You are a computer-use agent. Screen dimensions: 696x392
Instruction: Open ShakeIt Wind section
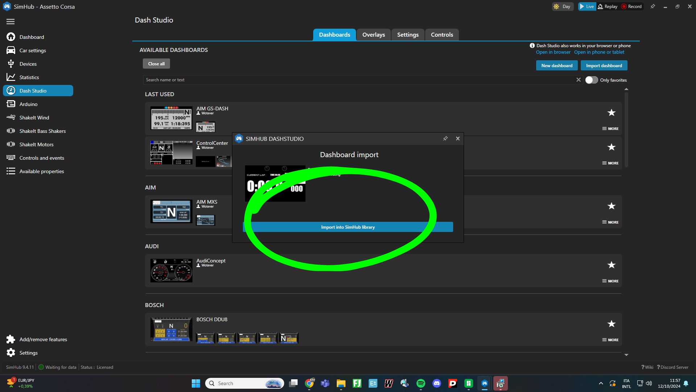coord(34,118)
